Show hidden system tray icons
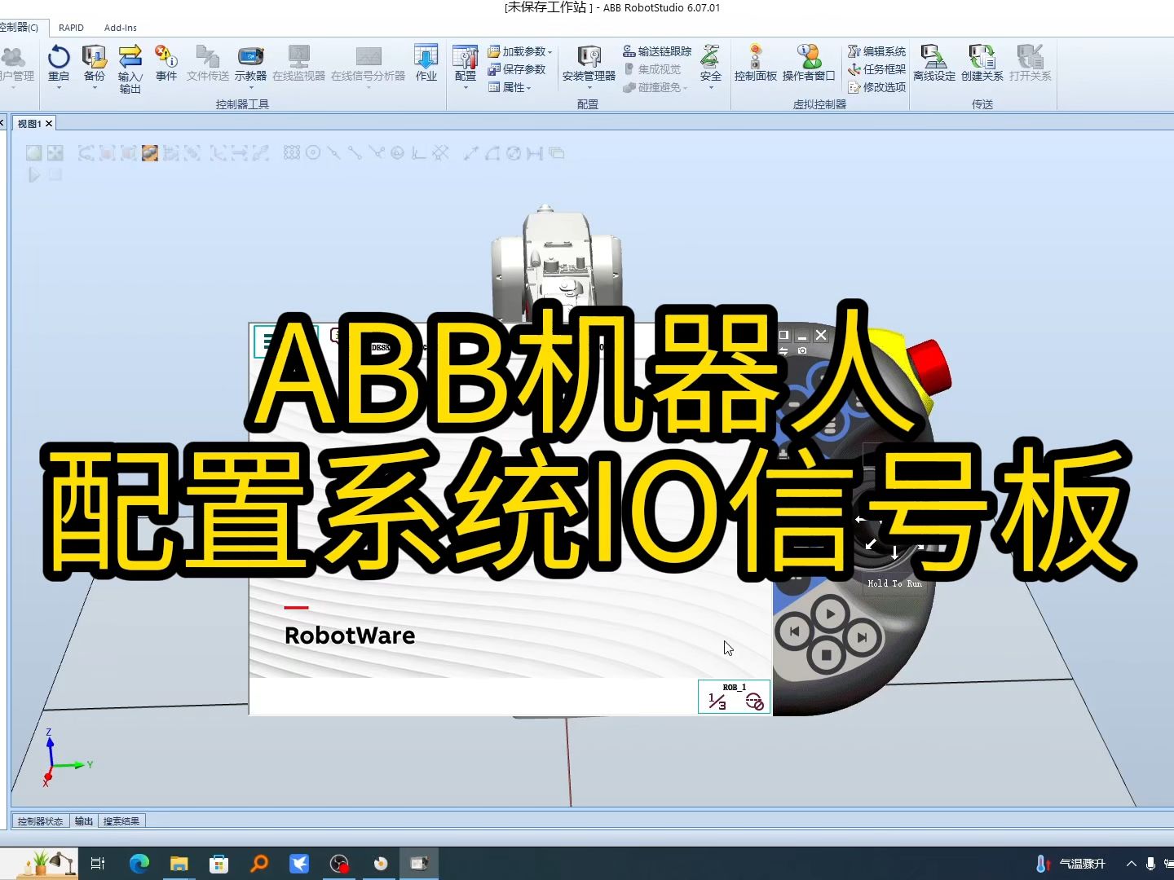This screenshot has width=1174, height=880. (x=1131, y=864)
